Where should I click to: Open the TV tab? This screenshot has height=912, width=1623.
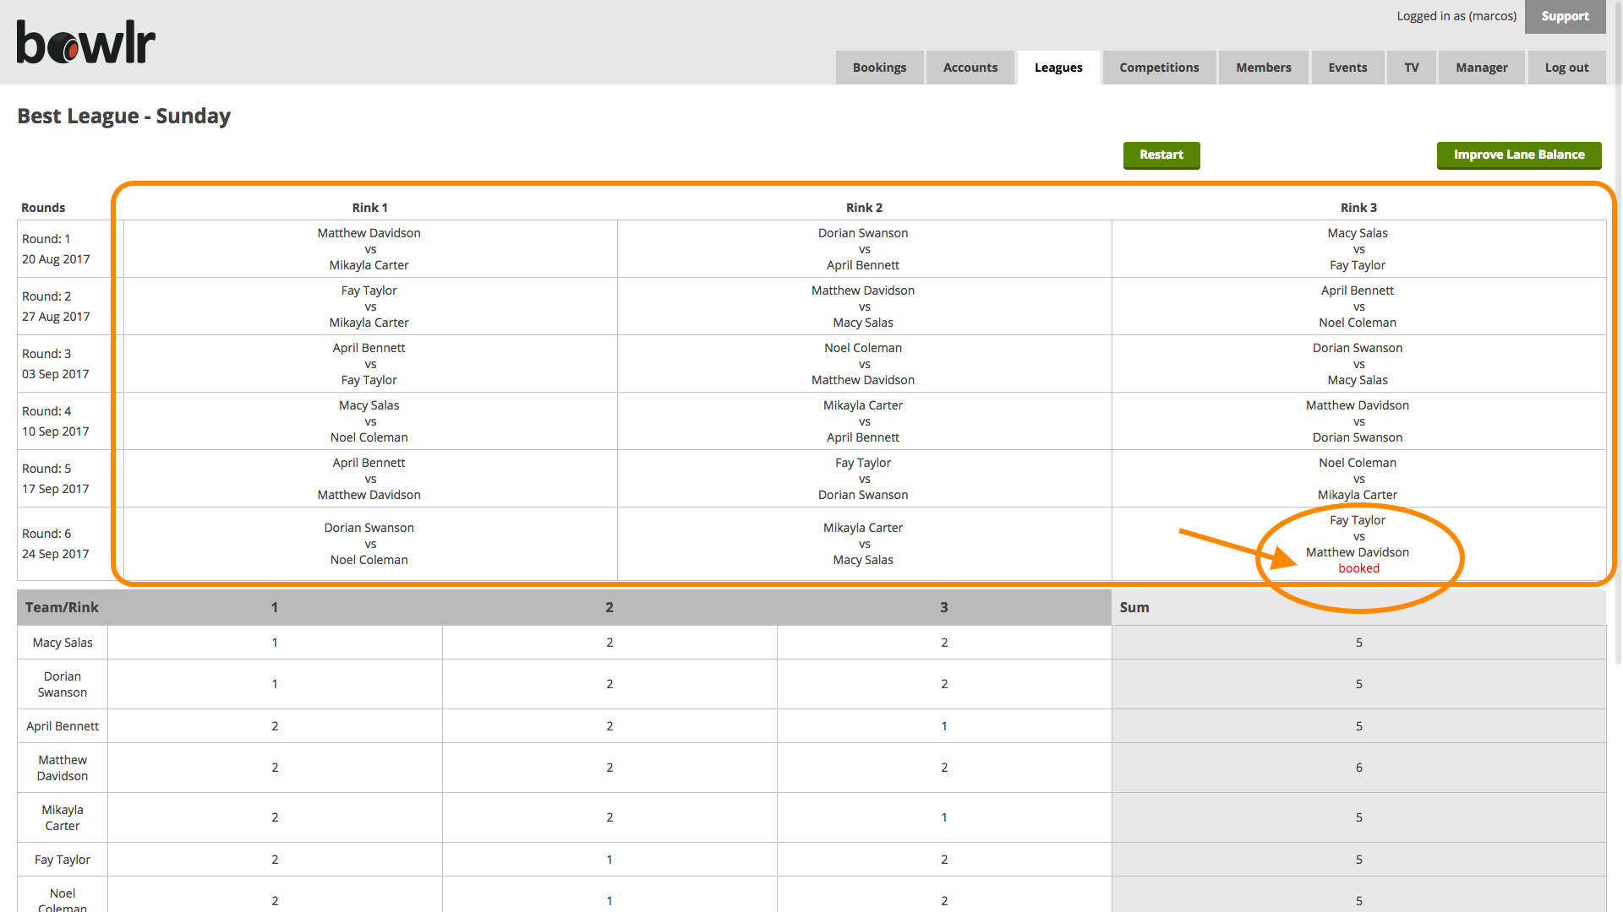(x=1412, y=68)
